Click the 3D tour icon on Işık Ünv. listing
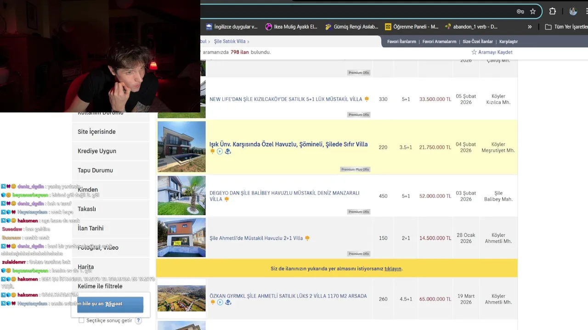The height and width of the screenshot is (330, 588). click(x=228, y=151)
